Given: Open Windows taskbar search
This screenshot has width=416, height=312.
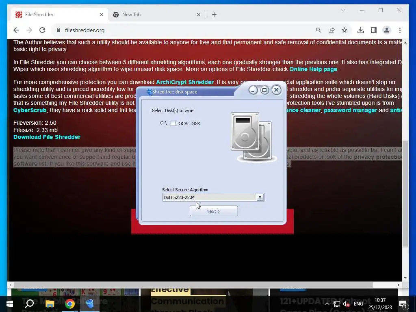Looking at the screenshot, I should point(29,304).
